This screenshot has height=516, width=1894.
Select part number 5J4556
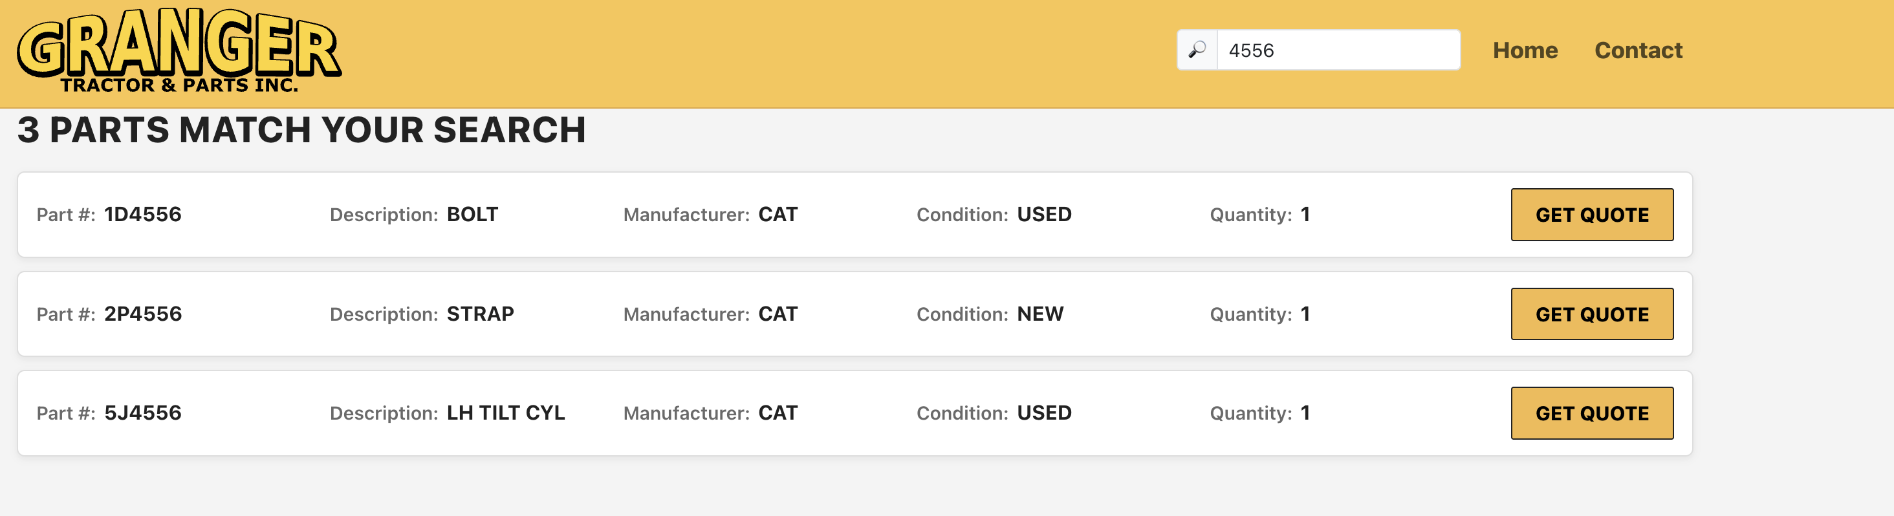(x=143, y=413)
